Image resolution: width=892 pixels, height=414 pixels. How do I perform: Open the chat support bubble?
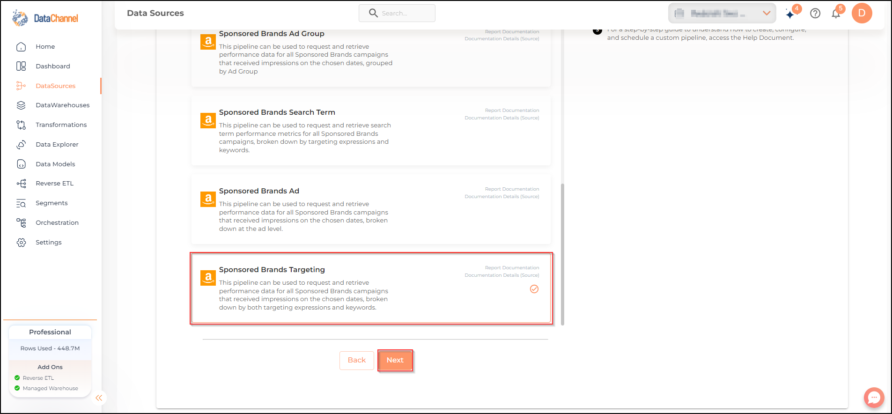pos(874,398)
